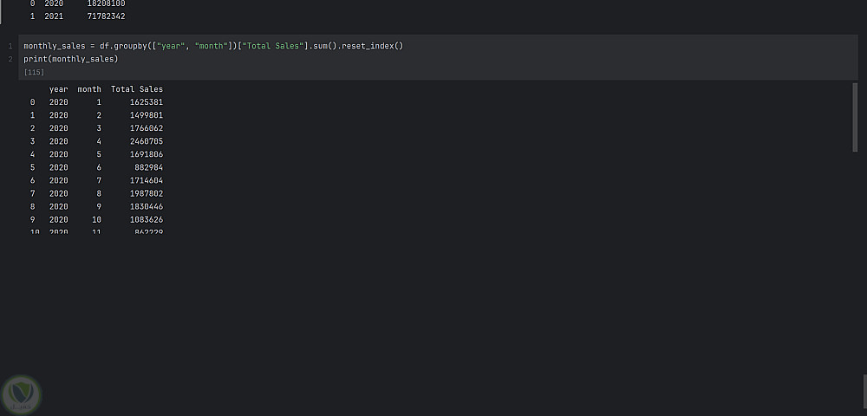
Task: Click line number 2 in the cell gutter
Action: [10, 59]
